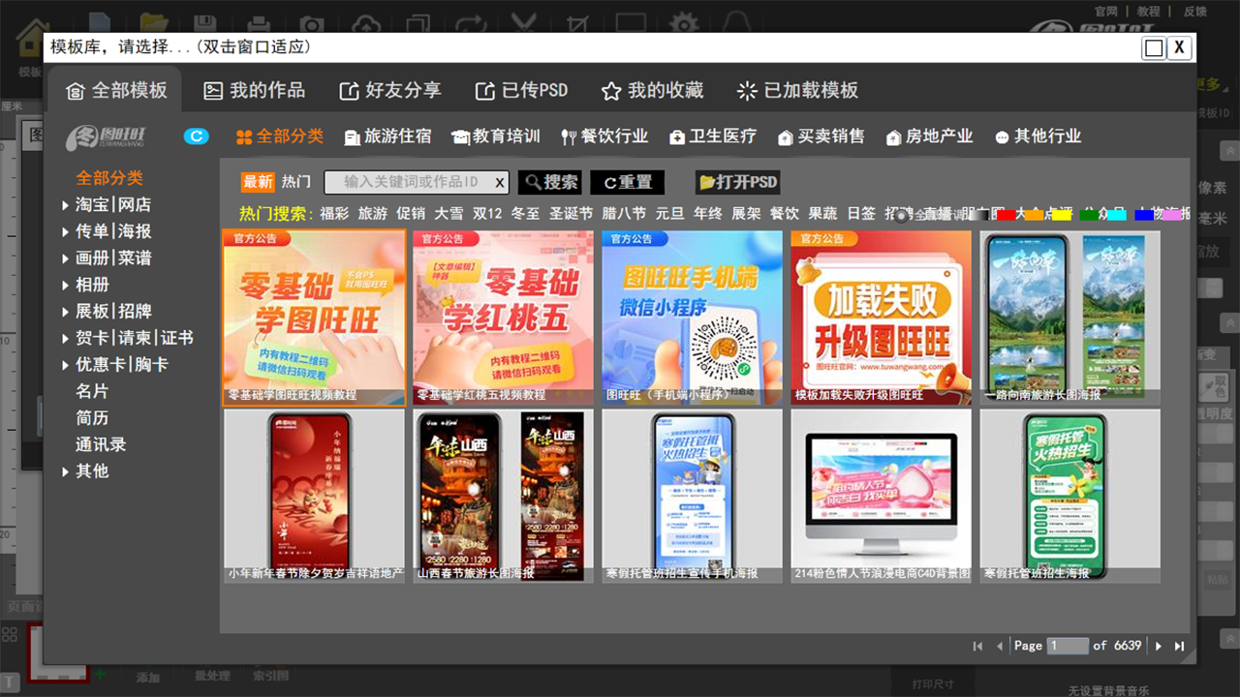1240x697 pixels.
Task: Click the page number input field
Action: tap(1069, 646)
